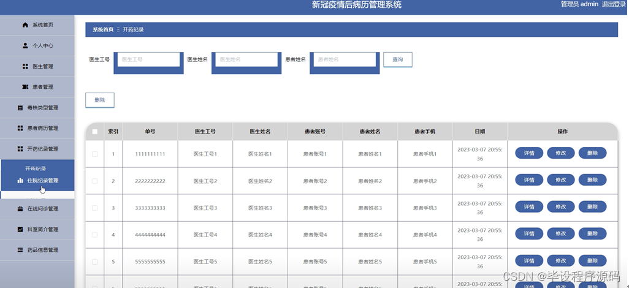Screen dimensions: 629x288
Task: Check the checkbox for row 3333333333
Action: 94,208
